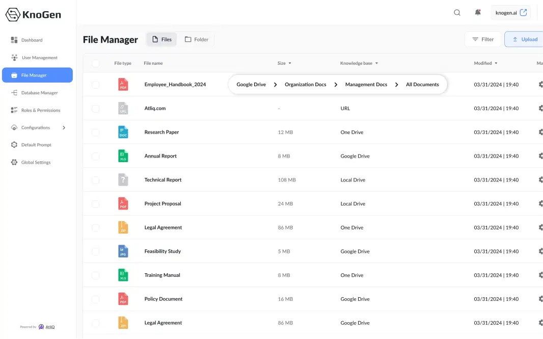Click Organization Docs in the breadcrumb path
This screenshot has width=543, height=339.
305,85
